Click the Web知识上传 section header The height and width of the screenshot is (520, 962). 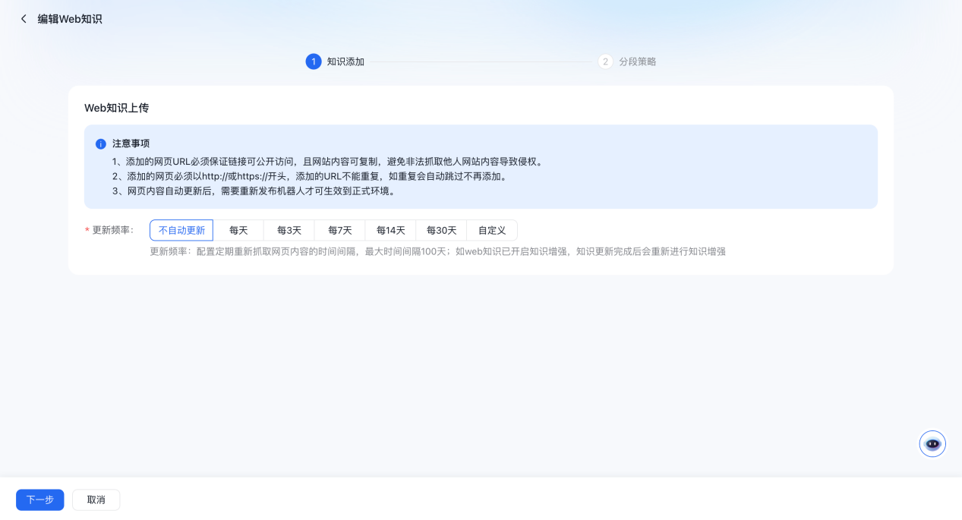click(x=116, y=108)
